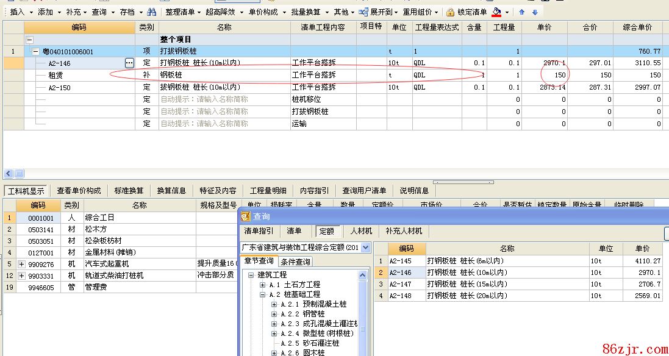Select the 条件查询 tab
669x356 pixels.
click(296, 262)
